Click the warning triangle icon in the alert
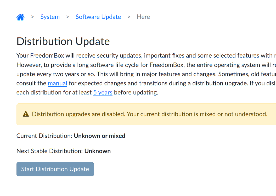The height and width of the screenshot is (196, 276). (x=26, y=114)
